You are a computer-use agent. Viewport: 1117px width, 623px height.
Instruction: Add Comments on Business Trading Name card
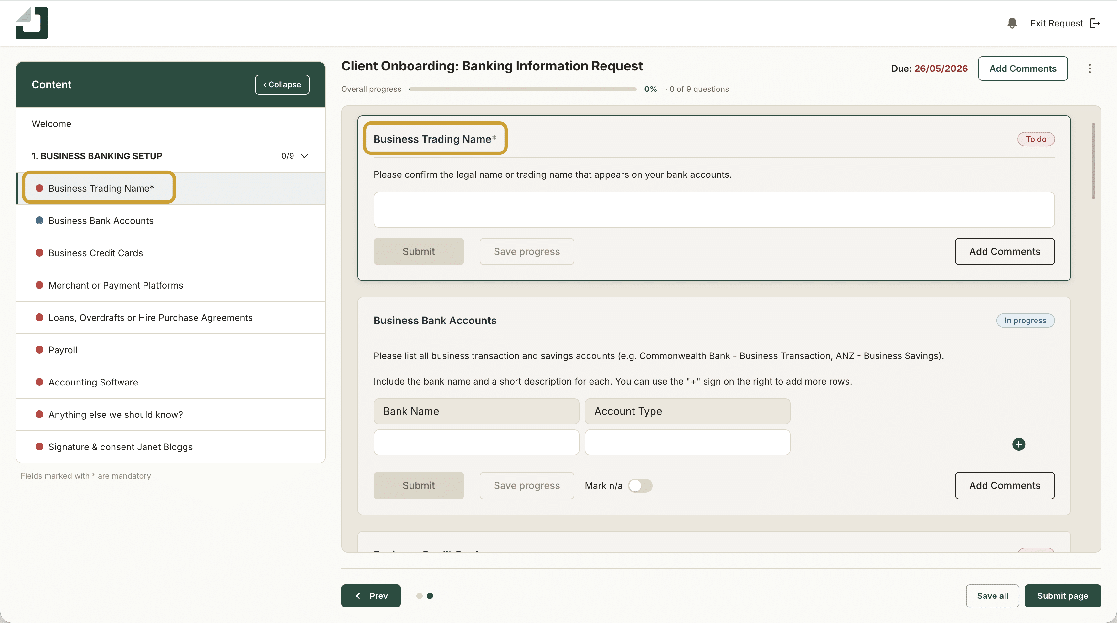(1005, 251)
